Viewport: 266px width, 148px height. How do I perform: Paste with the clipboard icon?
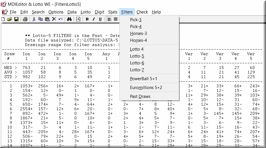pyautogui.click(x=47, y=19)
